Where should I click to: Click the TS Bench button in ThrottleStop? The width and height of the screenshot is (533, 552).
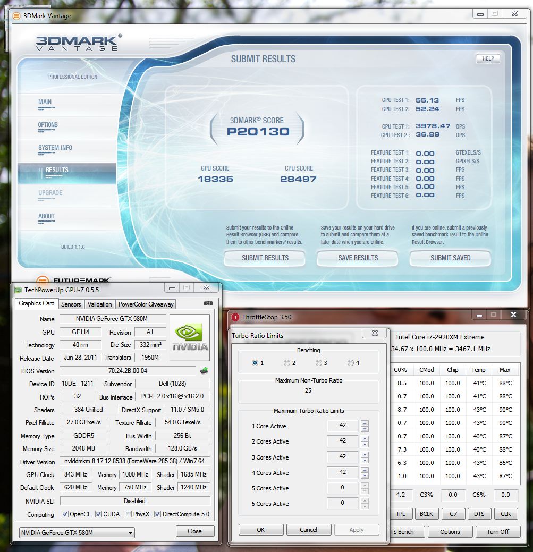(407, 532)
